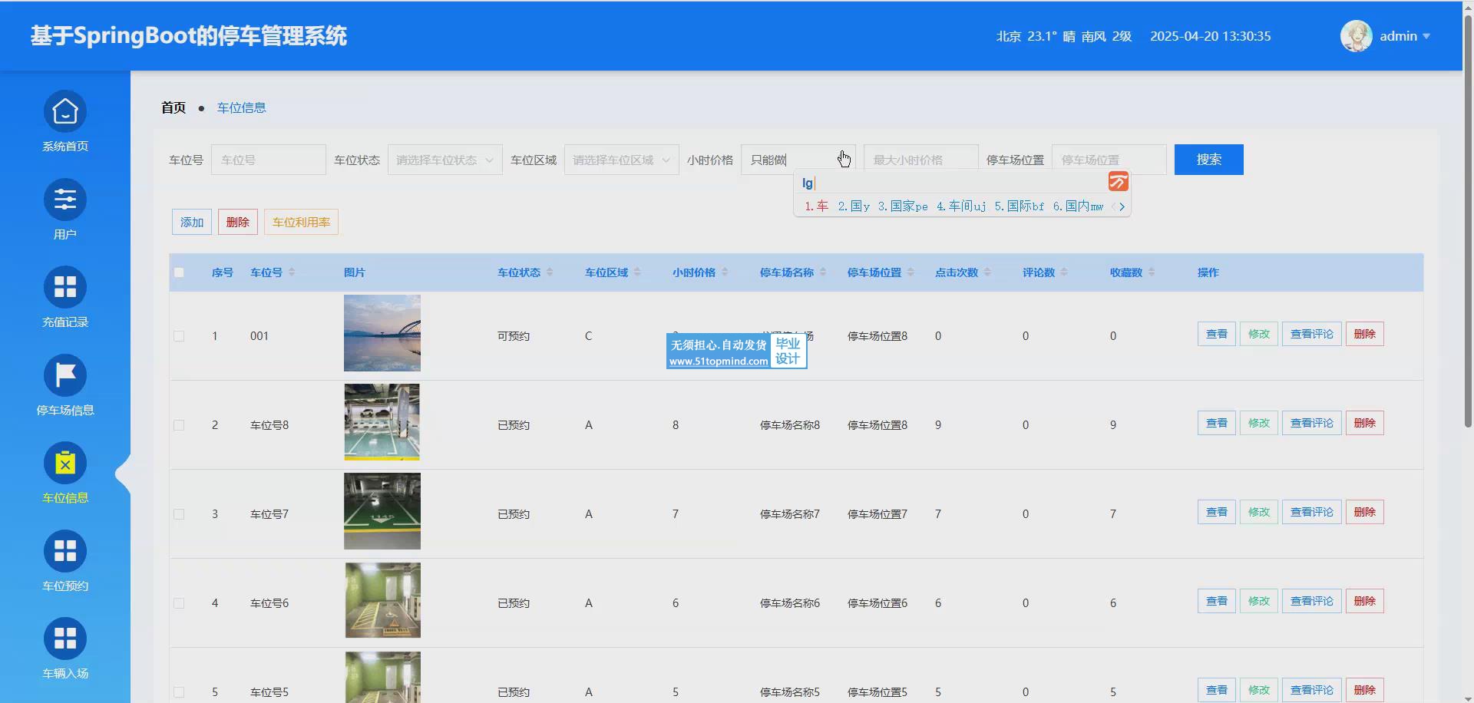Click 首页 in the breadcrumb

tap(174, 107)
